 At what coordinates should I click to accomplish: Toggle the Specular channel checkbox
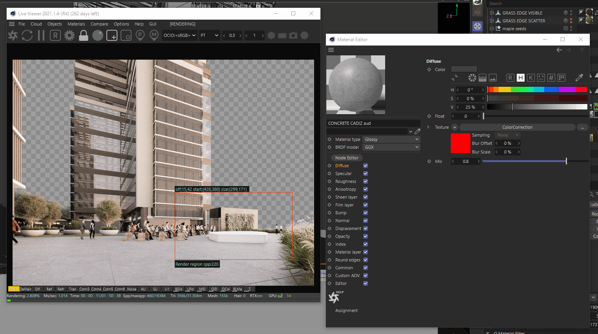[x=366, y=173]
